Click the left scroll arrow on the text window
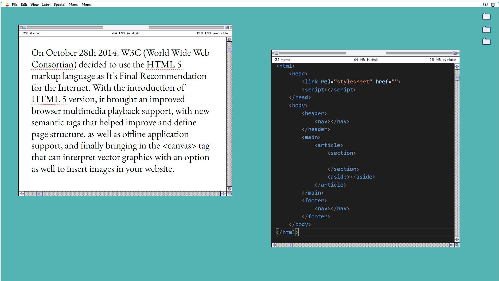The width and height of the screenshot is (499, 281). click(x=22, y=194)
